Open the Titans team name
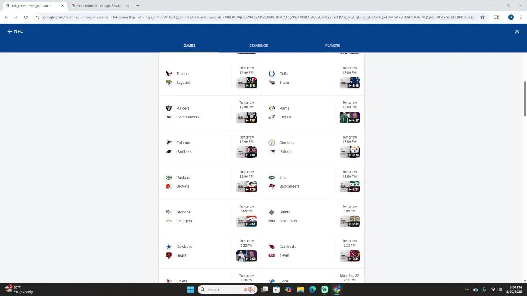Viewport: 527px width, 296px height. 284,83
